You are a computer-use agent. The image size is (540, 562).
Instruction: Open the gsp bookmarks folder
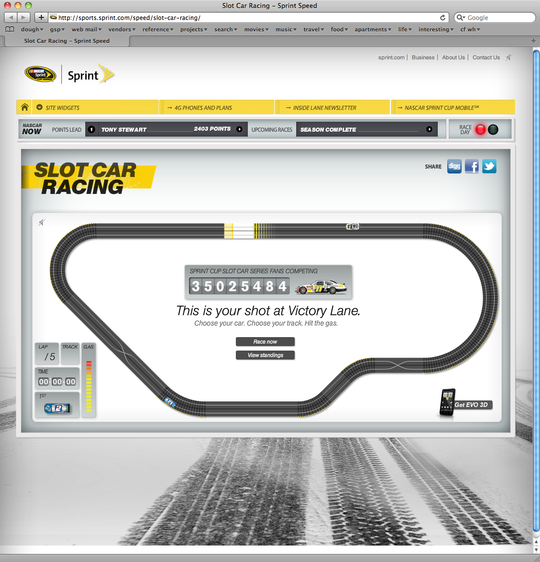pos(57,29)
